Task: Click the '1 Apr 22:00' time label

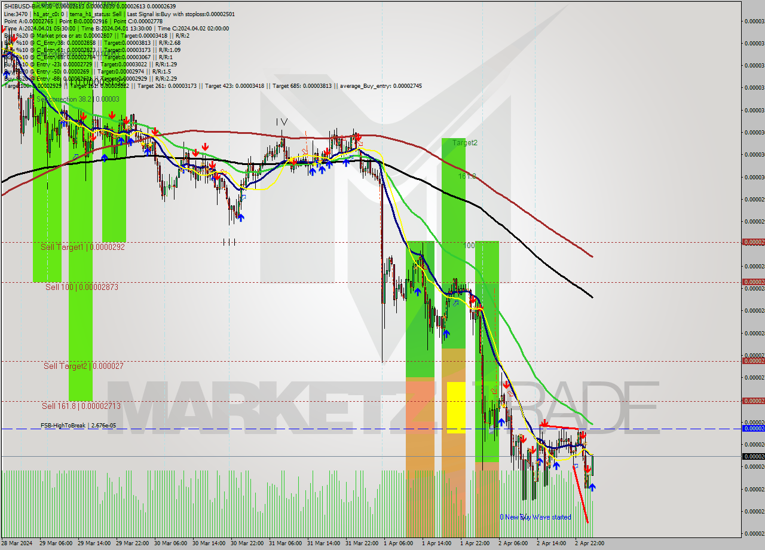Action: pyautogui.click(x=475, y=543)
